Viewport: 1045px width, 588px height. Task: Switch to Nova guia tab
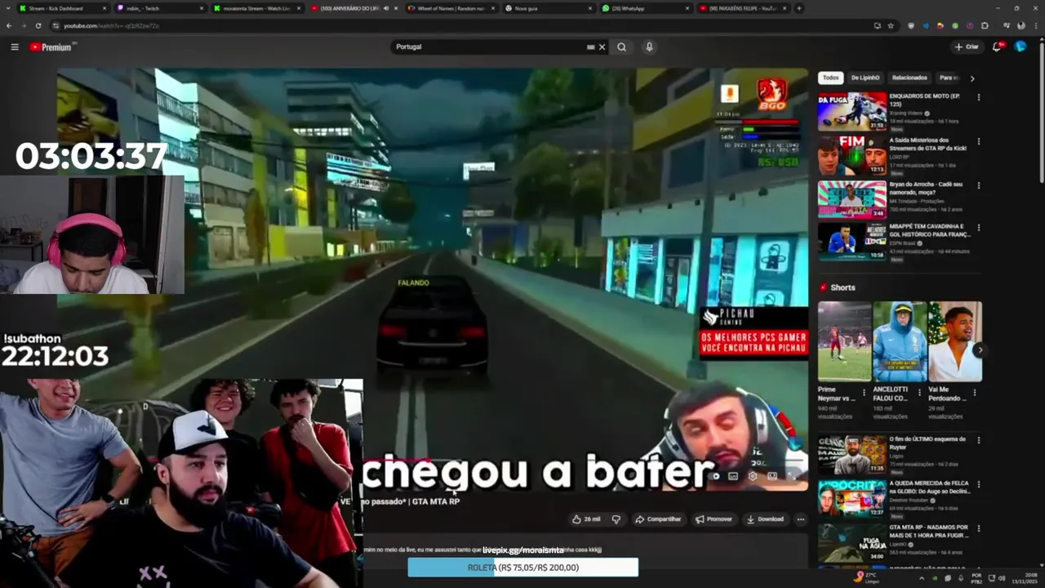click(547, 8)
